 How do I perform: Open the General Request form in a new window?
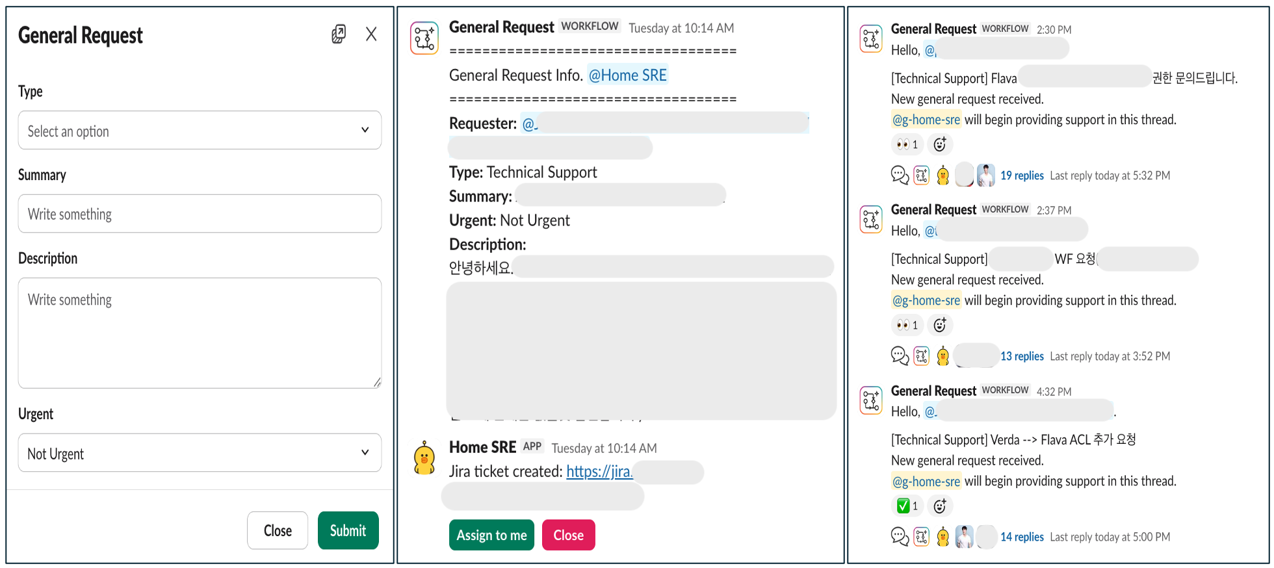point(339,34)
